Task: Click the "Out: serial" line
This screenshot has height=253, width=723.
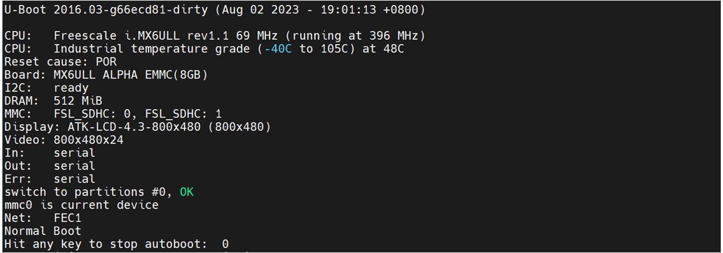Action: [50, 166]
